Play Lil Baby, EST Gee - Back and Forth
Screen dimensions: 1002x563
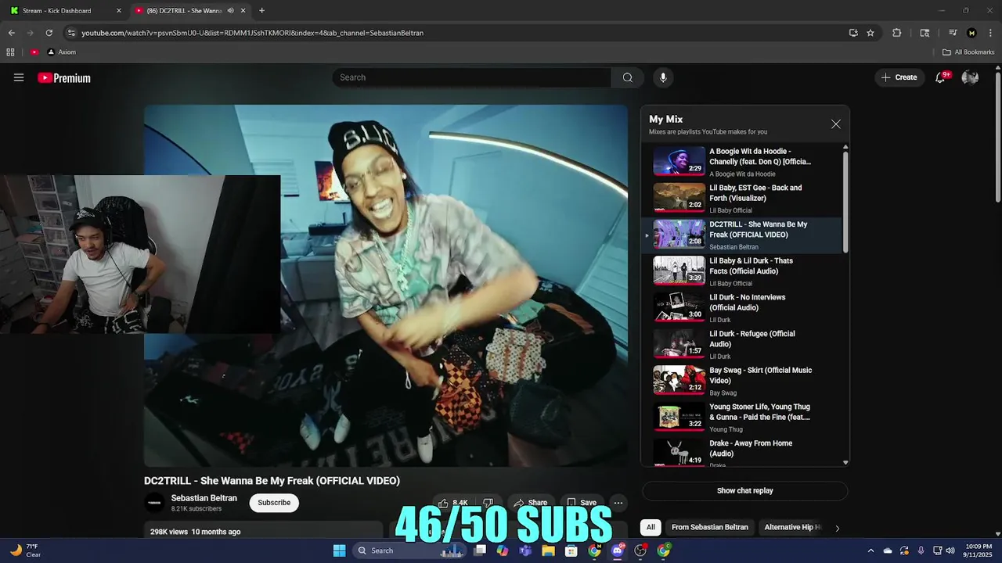pyautogui.click(x=741, y=199)
